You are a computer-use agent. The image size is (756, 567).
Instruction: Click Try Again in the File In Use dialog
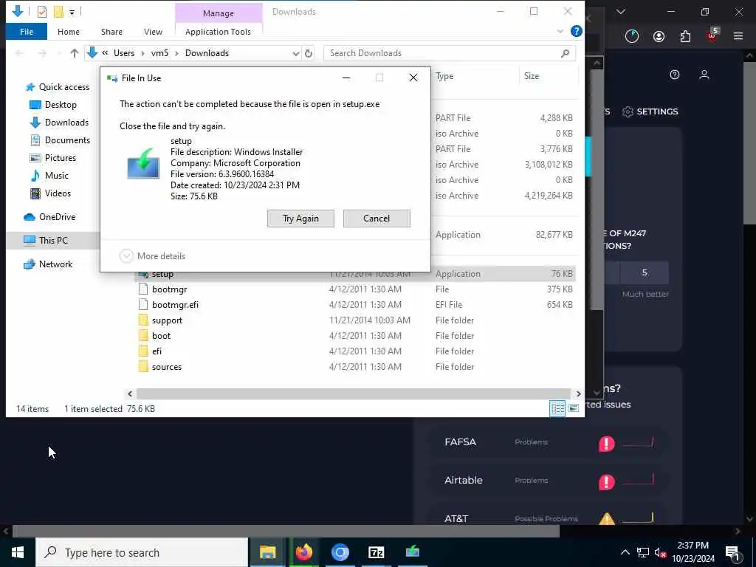[x=300, y=219]
